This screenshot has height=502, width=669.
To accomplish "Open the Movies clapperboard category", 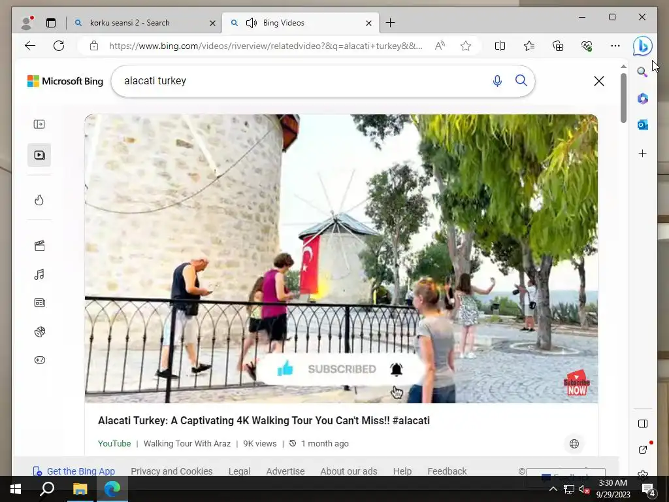I will pyautogui.click(x=39, y=246).
